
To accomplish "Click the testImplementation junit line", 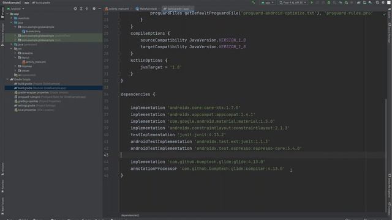I will point(178,134).
